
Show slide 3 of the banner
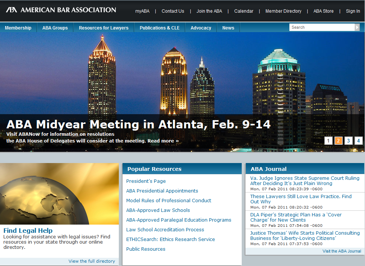coord(348,141)
